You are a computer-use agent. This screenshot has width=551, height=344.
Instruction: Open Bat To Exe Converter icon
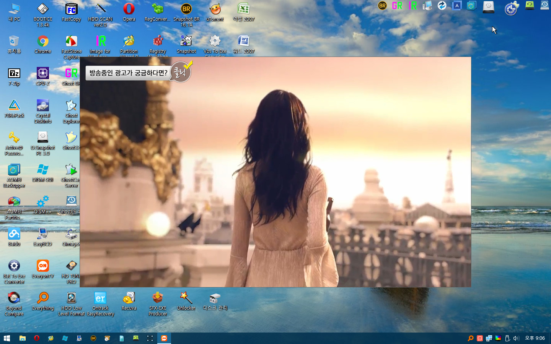tap(14, 271)
